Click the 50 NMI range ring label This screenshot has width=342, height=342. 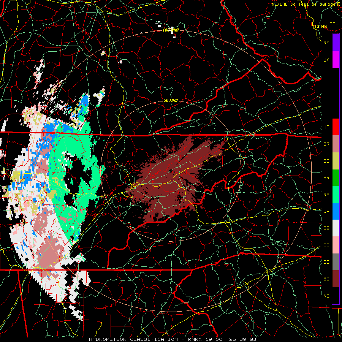pos(171,100)
